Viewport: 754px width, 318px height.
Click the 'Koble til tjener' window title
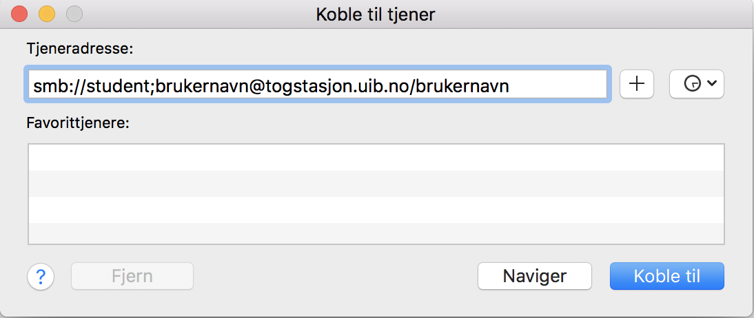376,13
